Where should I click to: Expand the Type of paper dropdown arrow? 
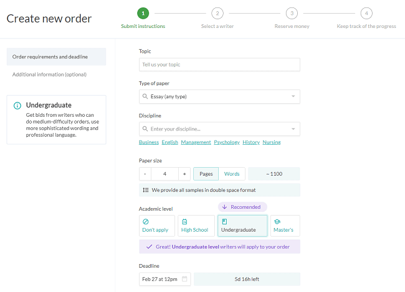click(293, 96)
